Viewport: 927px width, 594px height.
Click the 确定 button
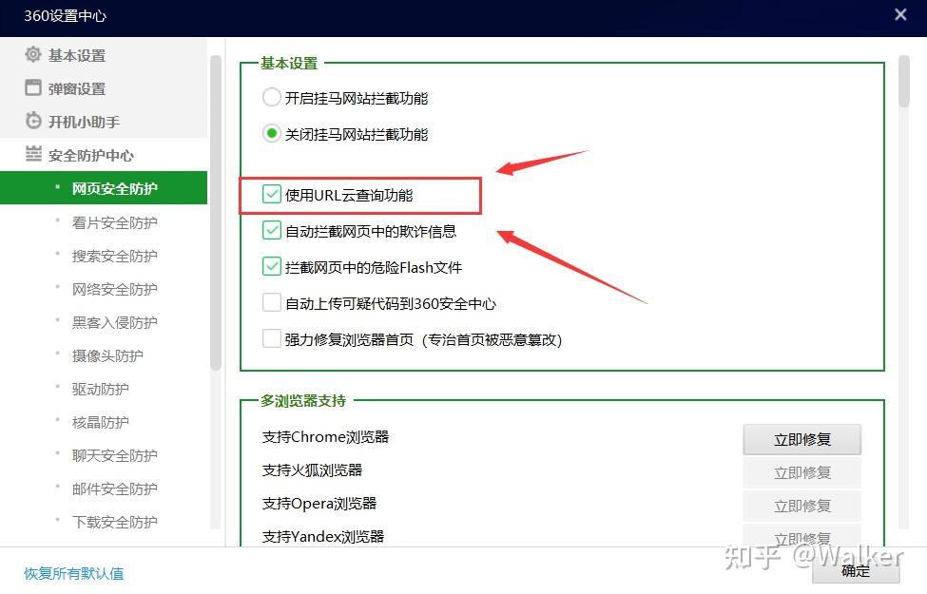pos(856,570)
